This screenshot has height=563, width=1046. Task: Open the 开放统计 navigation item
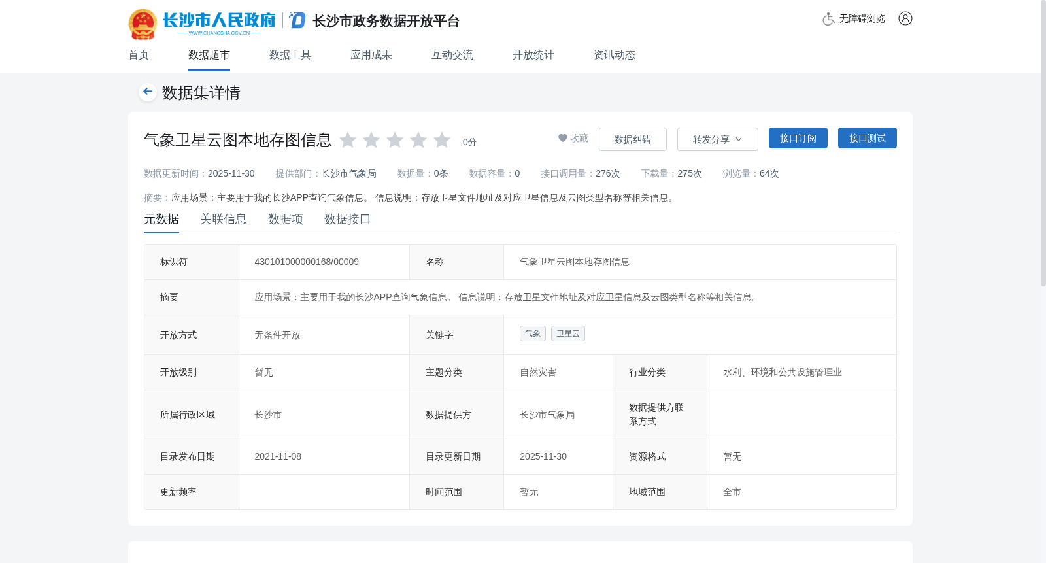533,55
